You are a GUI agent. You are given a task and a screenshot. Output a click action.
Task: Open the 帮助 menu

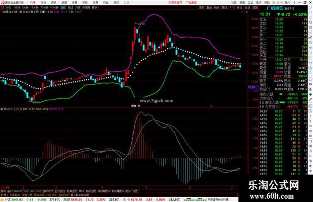267,3
